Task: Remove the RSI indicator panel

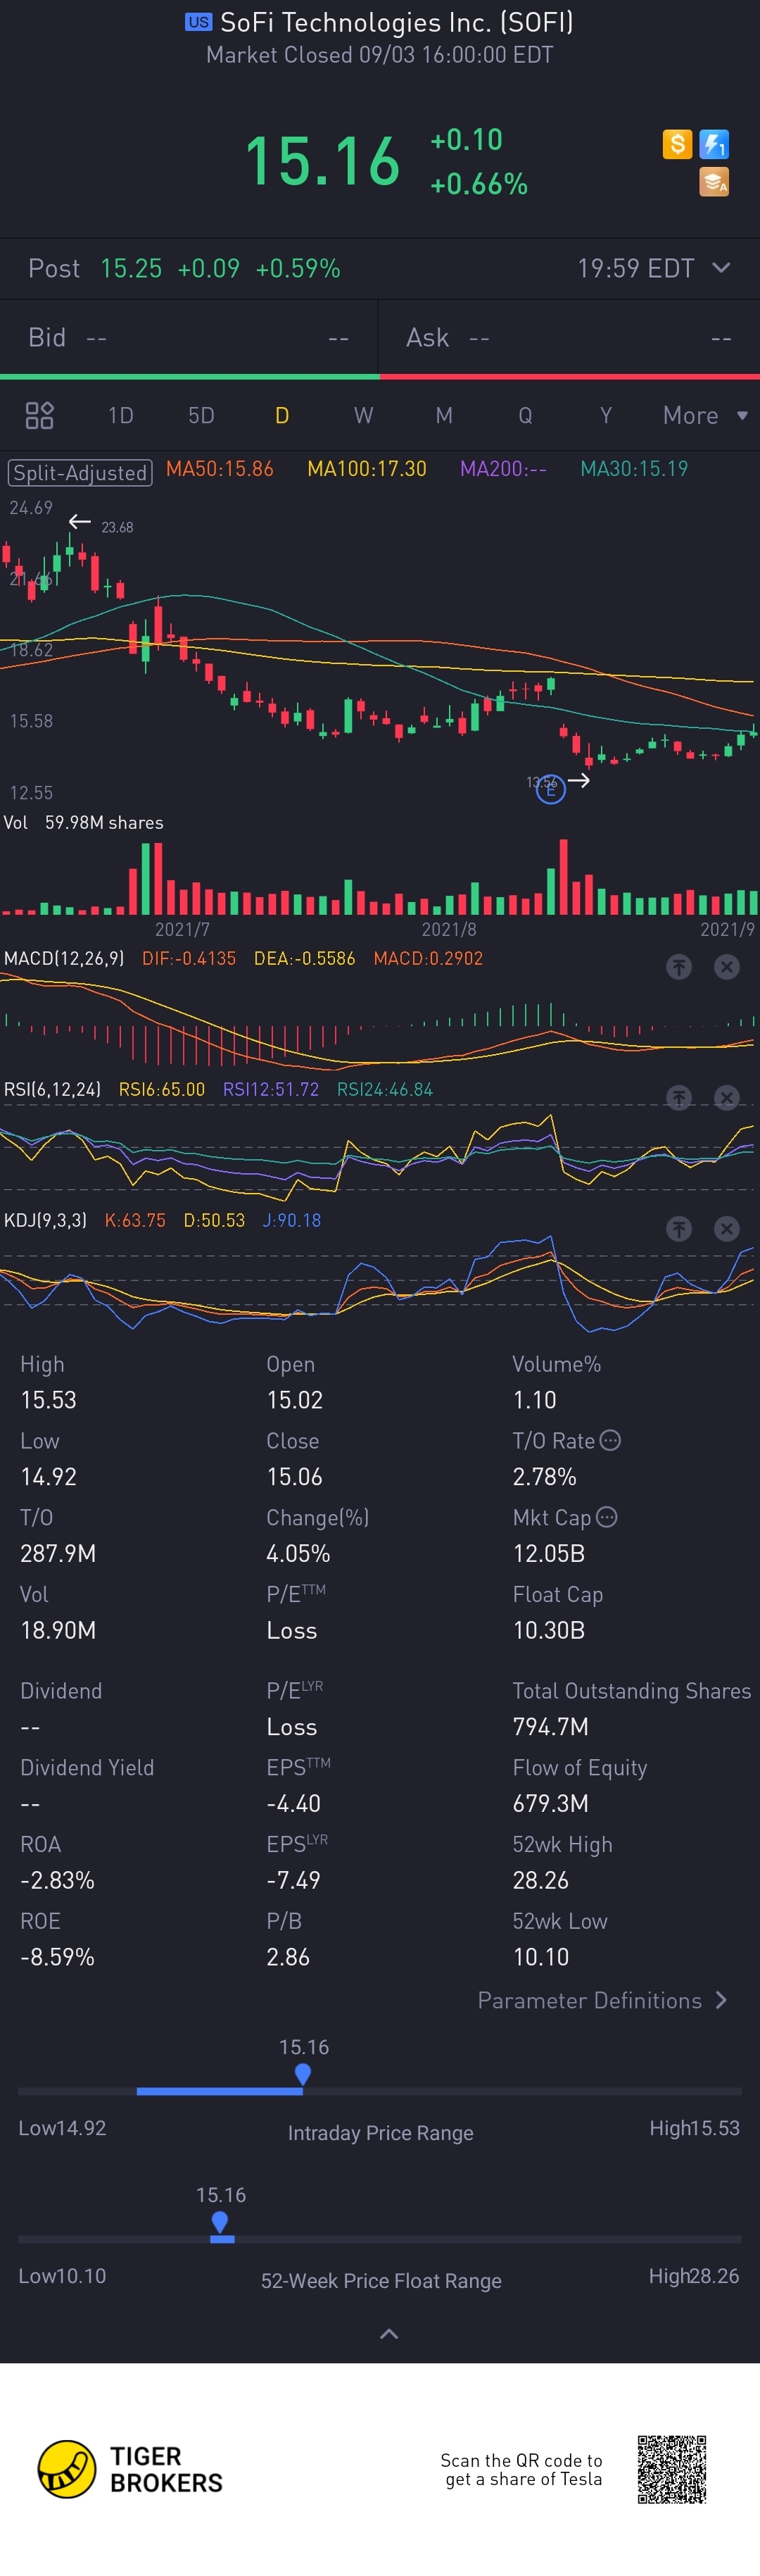Action: 727,1098
